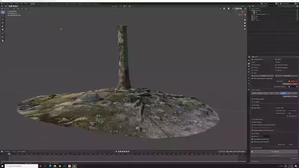Toggle the Emission bake checkbox
This screenshot has height=168, width=299.
point(252,70)
